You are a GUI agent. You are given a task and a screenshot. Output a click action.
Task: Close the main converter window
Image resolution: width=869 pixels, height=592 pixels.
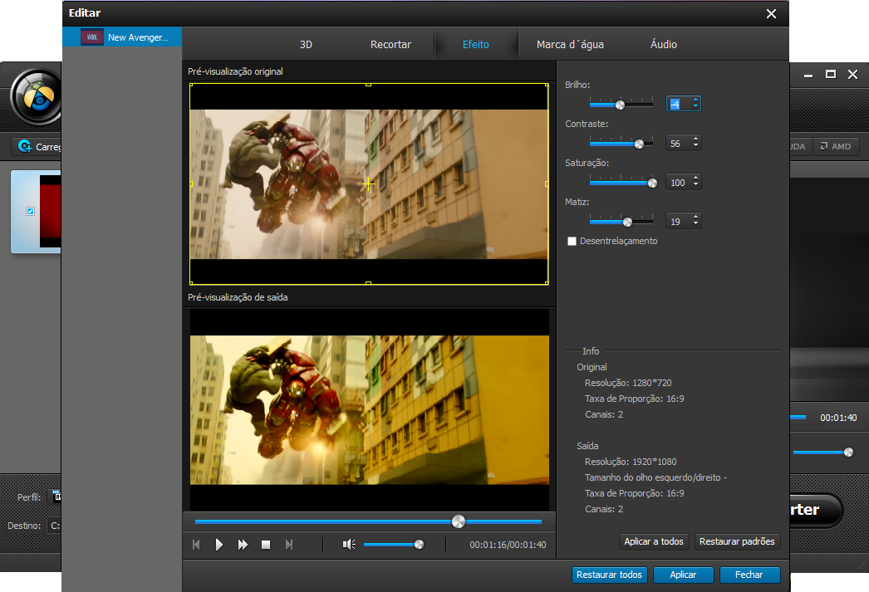(x=853, y=74)
